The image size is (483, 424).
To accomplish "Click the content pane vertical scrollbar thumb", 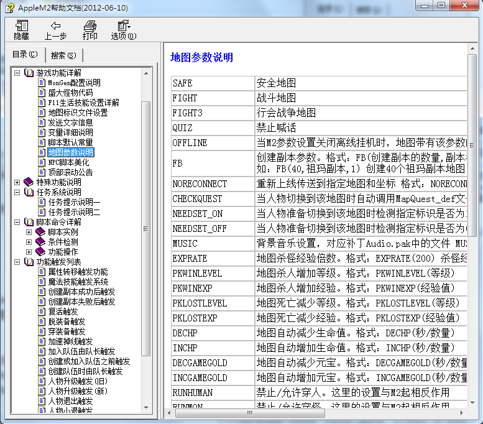I will pyautogui.click(x=472, y=145).
